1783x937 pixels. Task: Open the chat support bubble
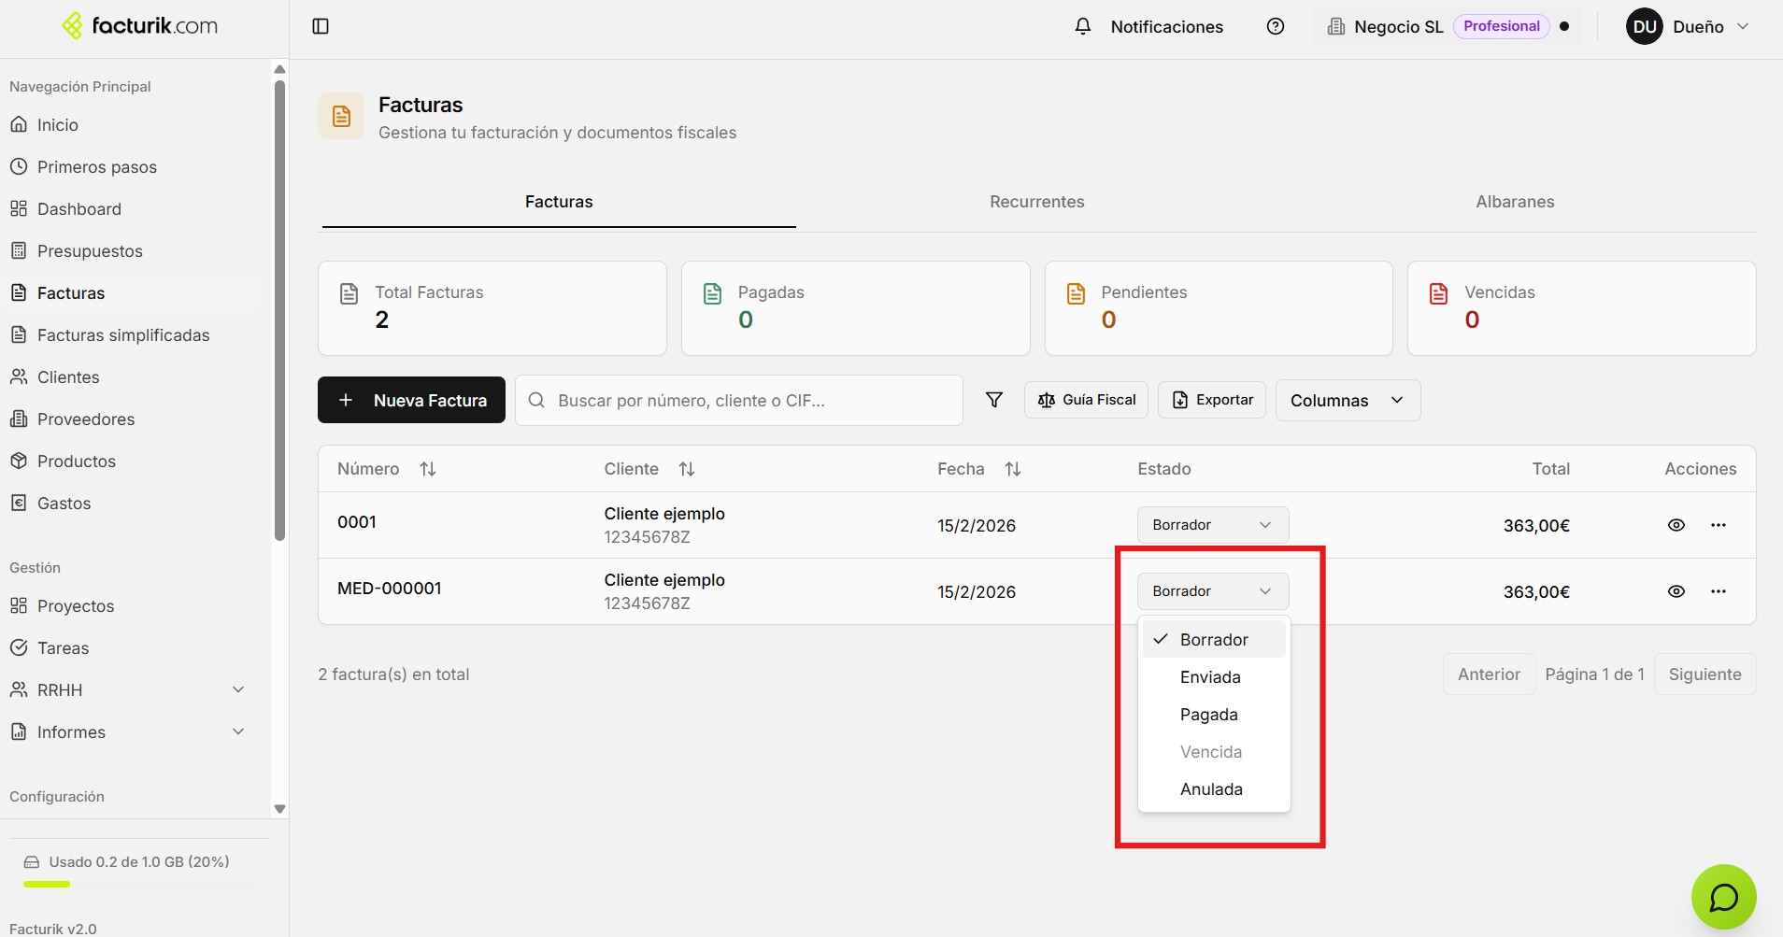coord(1723,897)
